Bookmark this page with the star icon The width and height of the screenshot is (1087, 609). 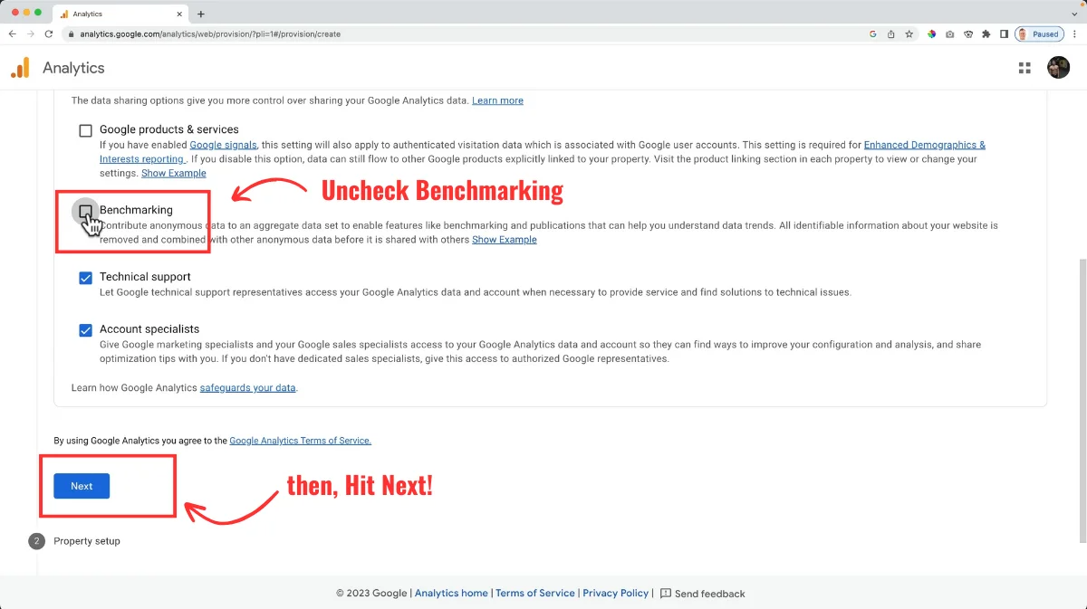(908, 33)
